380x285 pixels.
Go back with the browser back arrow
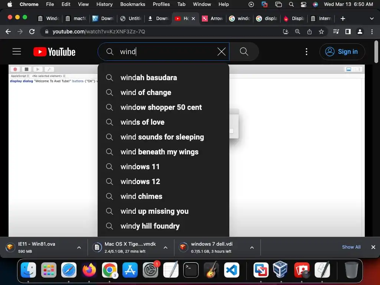point(8,32)
